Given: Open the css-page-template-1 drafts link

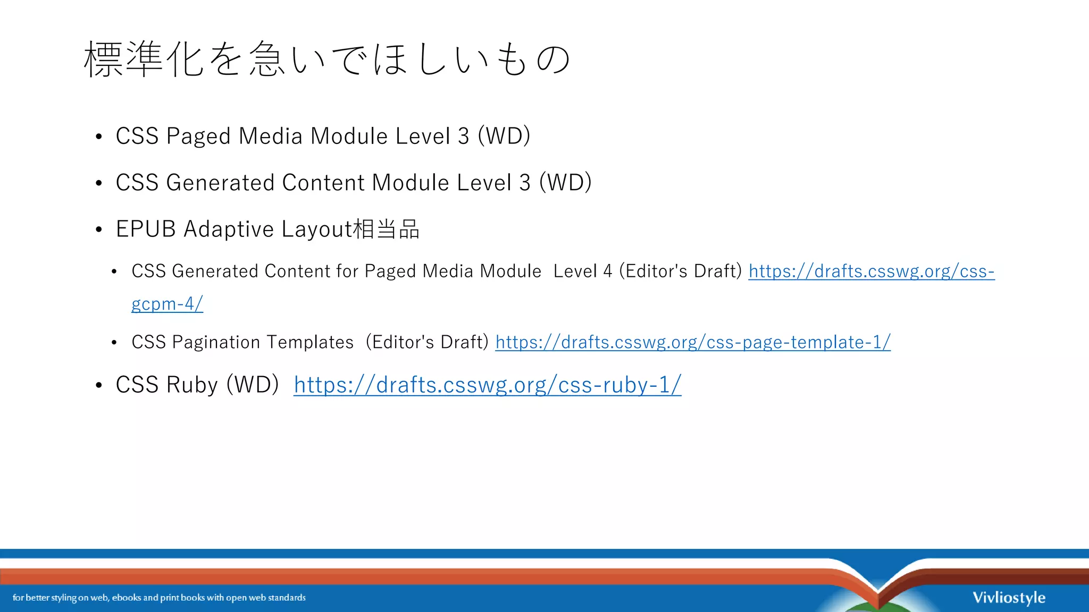Looking at the screenshot, I should click(693, 342).
